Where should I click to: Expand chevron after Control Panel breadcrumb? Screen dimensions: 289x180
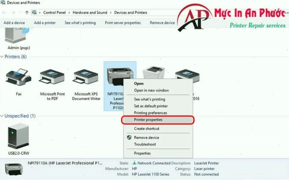coord(69,13)
